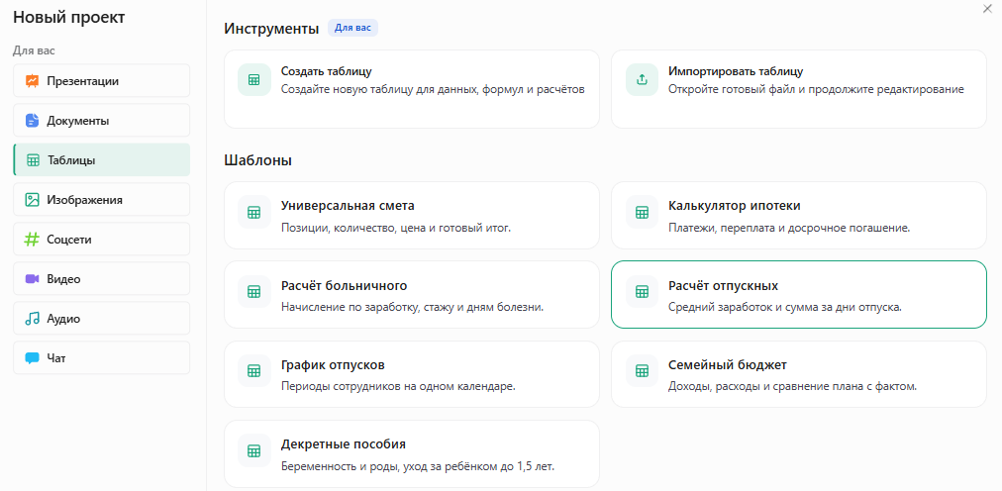This screenshot has width=1002, height=491.
Task: Pick the Универсальная смета template
Action: [x=412, y=215]
